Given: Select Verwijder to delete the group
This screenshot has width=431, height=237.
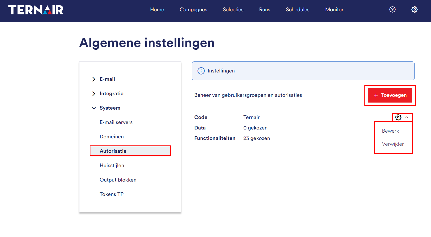Looking at the screenshot, I should click(x=393, y=144).
